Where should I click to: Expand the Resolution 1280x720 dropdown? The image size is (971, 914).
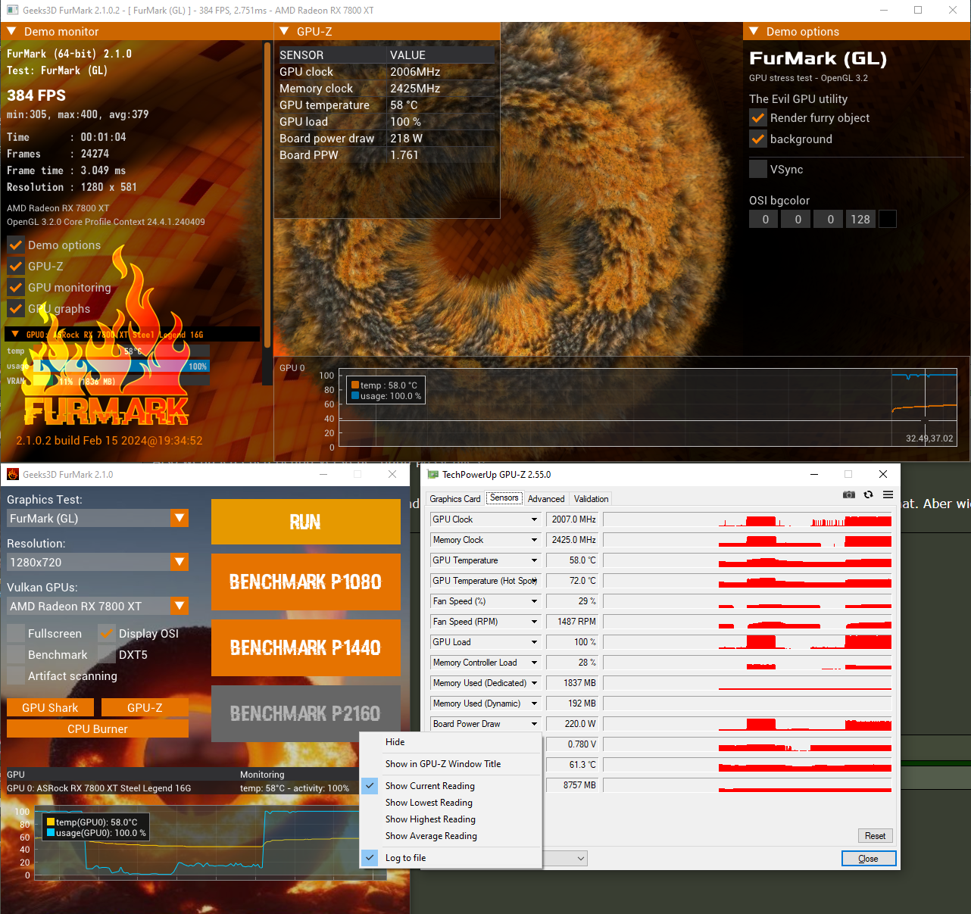pos(180,562)
